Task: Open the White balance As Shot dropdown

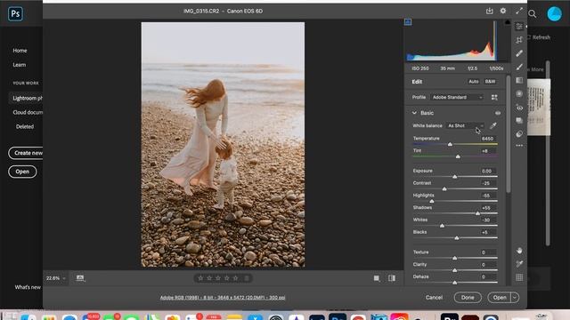Action: (465, 126)
